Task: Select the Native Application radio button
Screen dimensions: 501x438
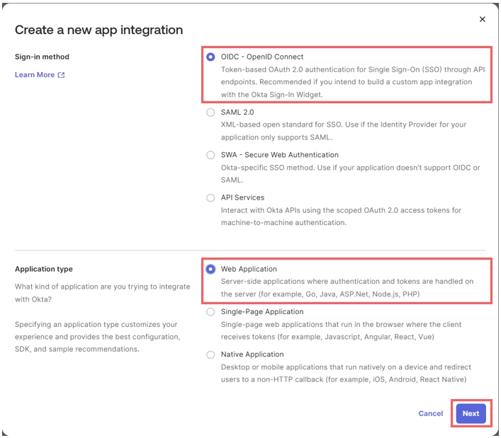Action: pyautogui.click(x=210, y=355)
